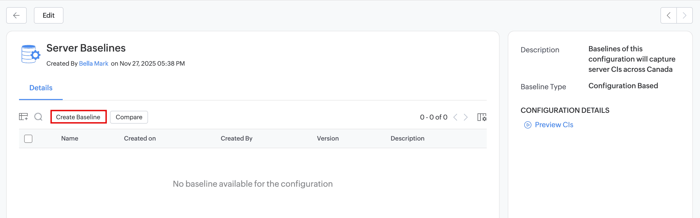This screenshot has width=700, height=218.
Task: Click next page arrow in baseline list
Action: click(466, 117)
